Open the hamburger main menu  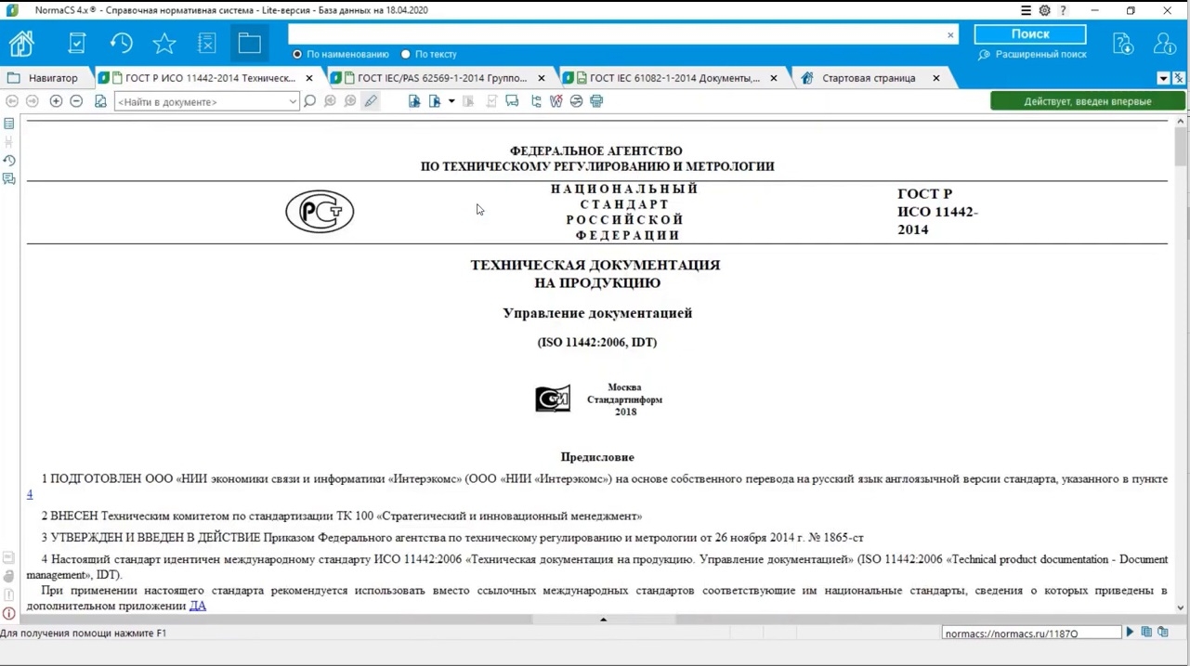1026,10
